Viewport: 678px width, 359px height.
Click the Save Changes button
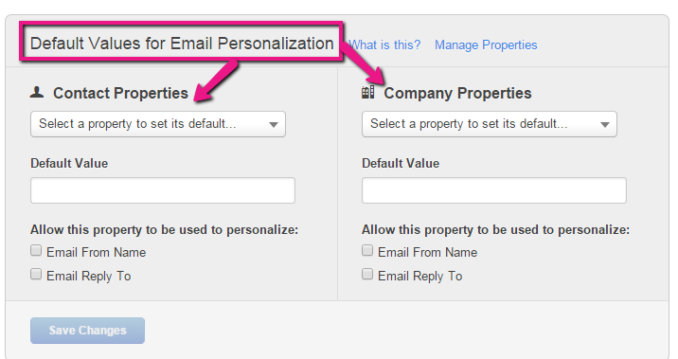pyautogui.click(x=87, y=331)
